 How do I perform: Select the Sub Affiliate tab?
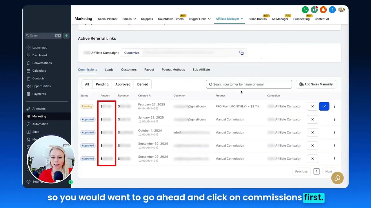pyautogui.click(x=201, y=70)
